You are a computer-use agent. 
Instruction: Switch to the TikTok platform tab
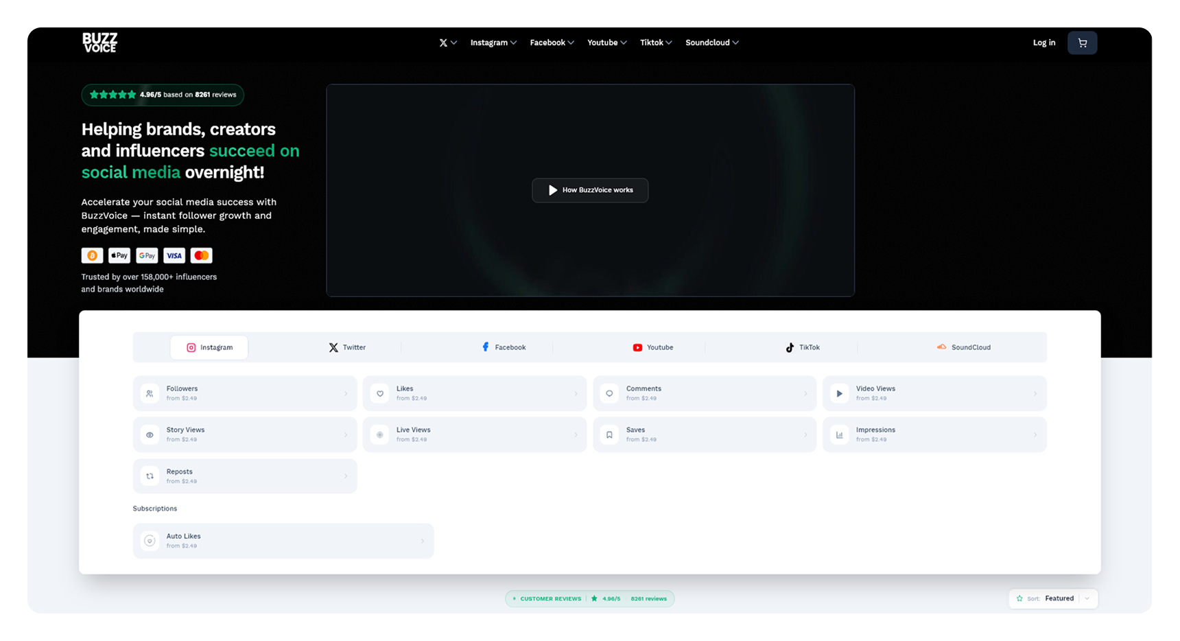click(x=803, y=347)
